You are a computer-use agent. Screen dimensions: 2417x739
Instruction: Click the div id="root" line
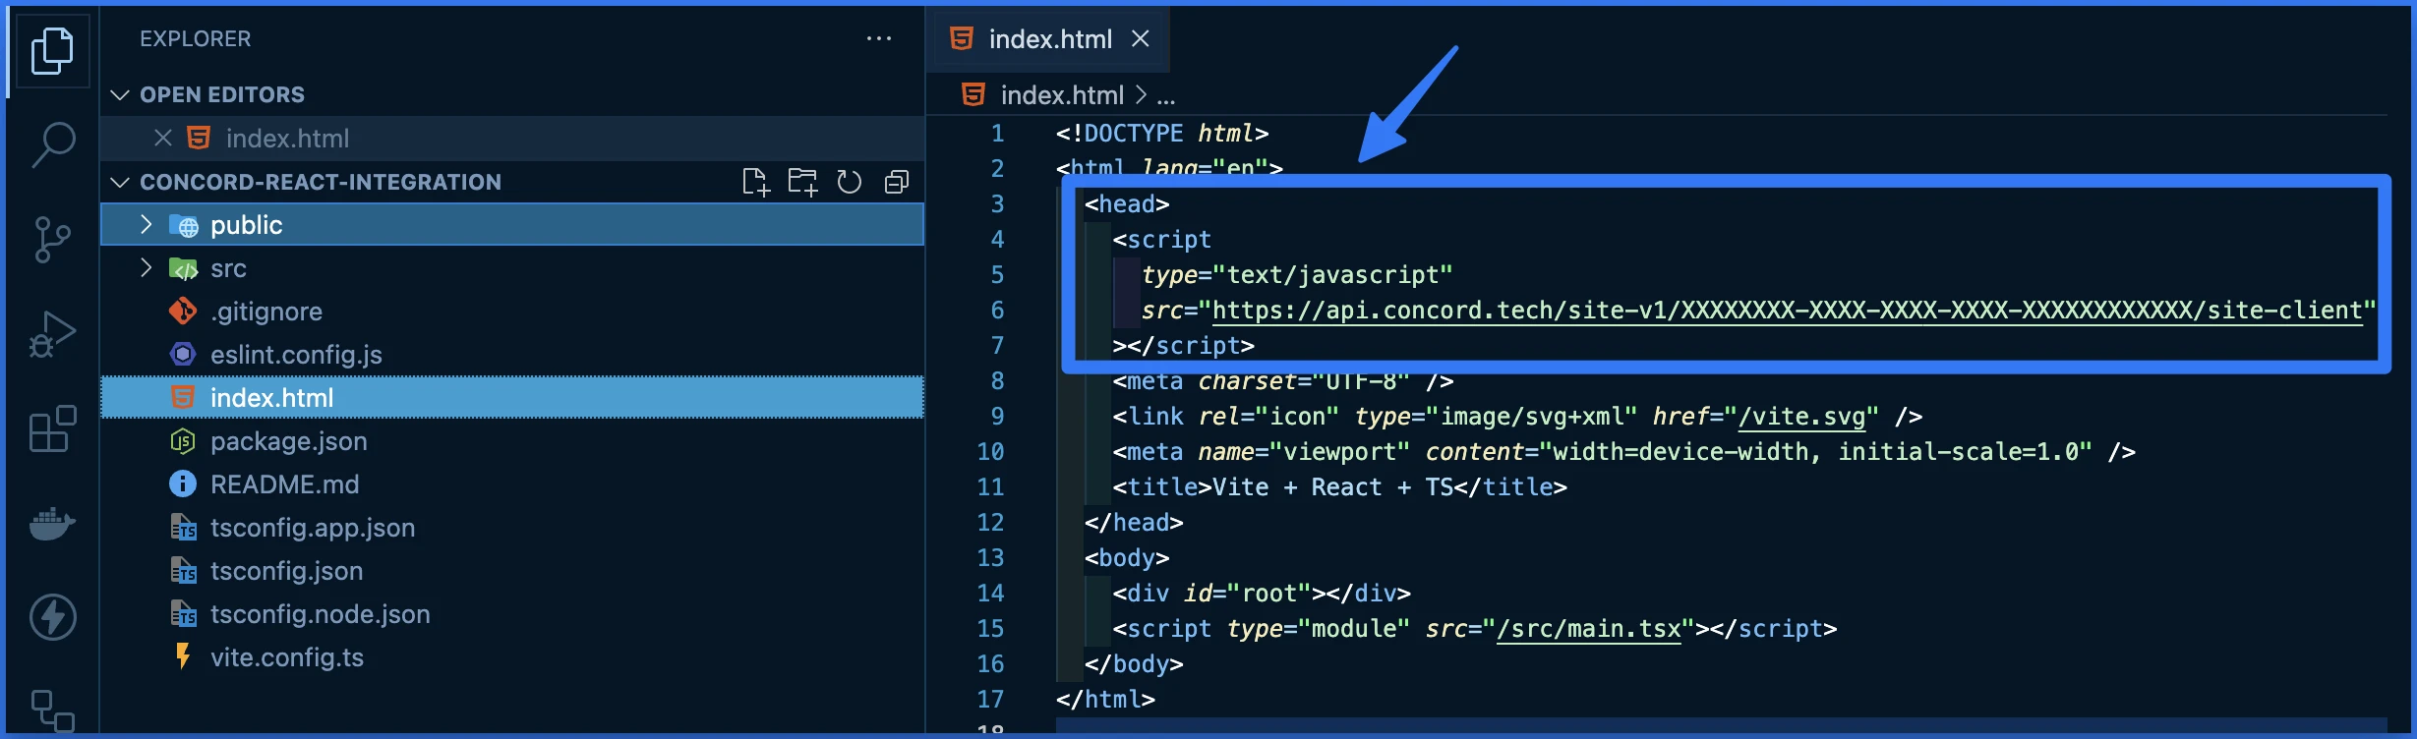(x=1262, y=594)
